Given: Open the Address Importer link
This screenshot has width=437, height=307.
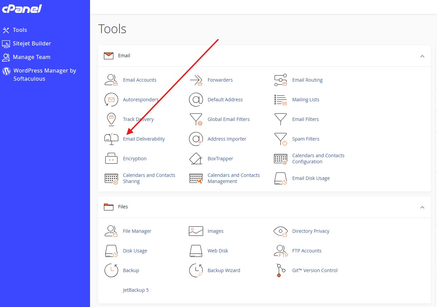Looking at the screenshot, I should (x=227, y=139).
